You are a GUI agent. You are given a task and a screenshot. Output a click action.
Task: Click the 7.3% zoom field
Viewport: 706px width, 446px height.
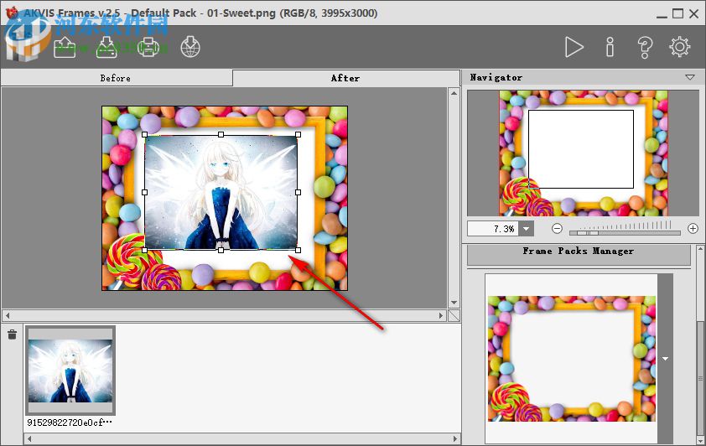point(493,229)
